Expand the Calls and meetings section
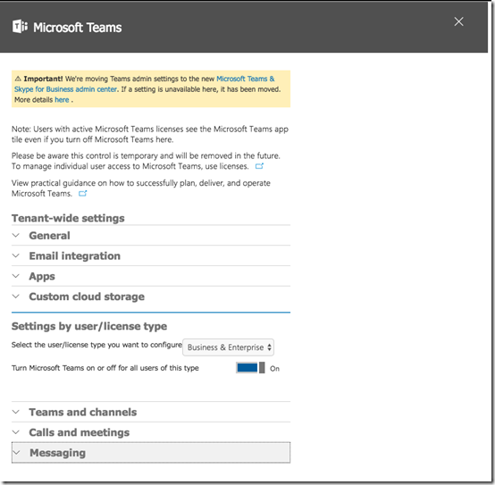 (151, 432)
